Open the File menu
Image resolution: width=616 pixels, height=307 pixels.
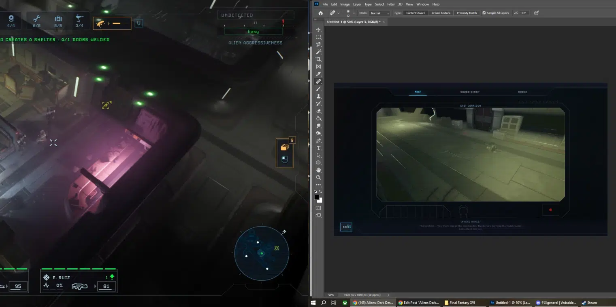point(325,4)
